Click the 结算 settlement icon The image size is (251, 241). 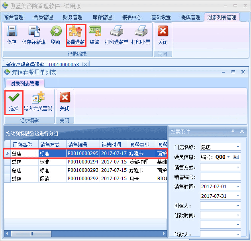(95, 31)
